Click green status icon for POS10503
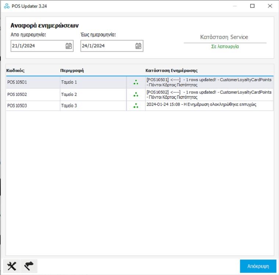This screenshot has height=275, width=279. [136, 106]
